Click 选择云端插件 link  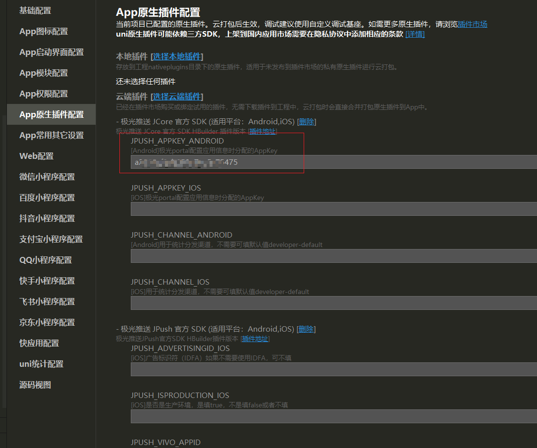pyautogui.click(x=177, y=97)
